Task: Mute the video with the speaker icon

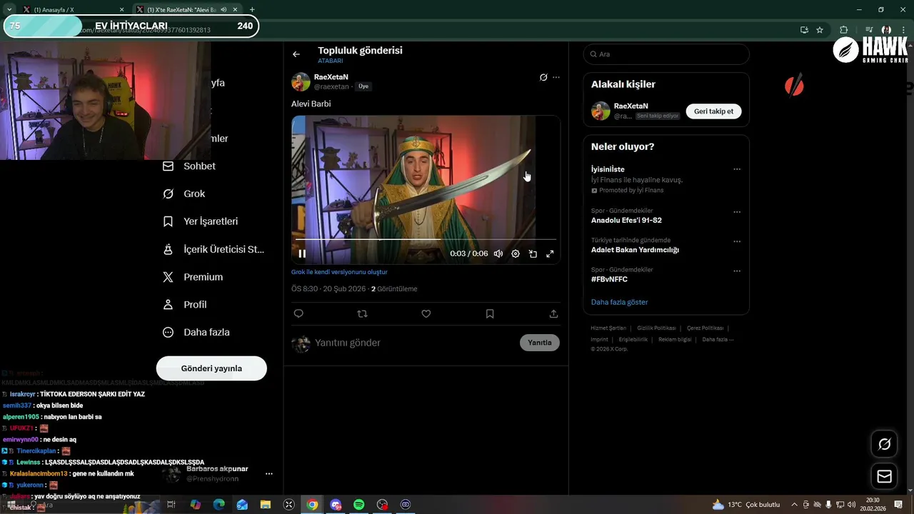Action: pos(498,253)
